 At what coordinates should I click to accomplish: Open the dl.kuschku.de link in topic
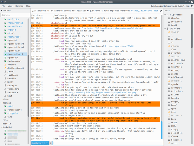[145, 11]
